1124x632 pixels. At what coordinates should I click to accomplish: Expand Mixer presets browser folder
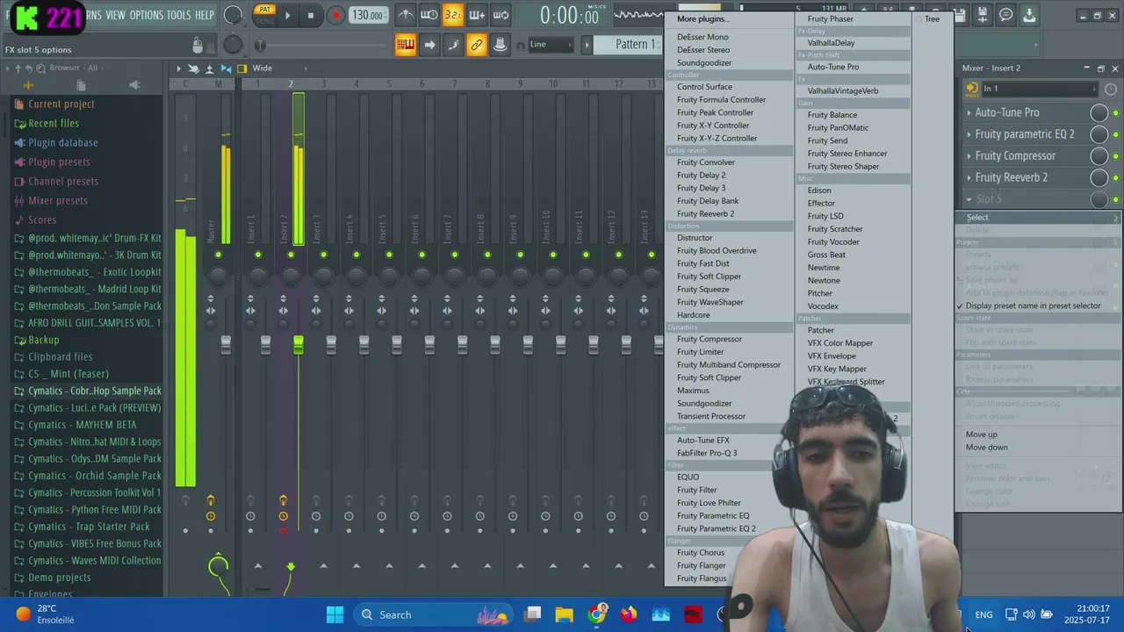click(x=58, y=201)
